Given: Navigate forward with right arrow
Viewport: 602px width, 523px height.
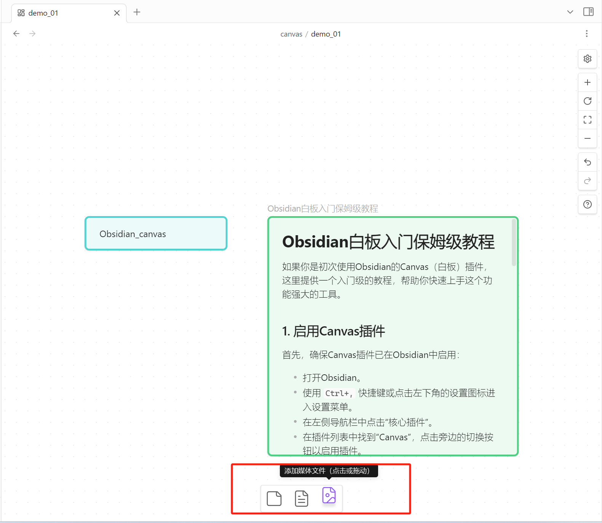Looking at the screenshot, I should pos(32,34).
